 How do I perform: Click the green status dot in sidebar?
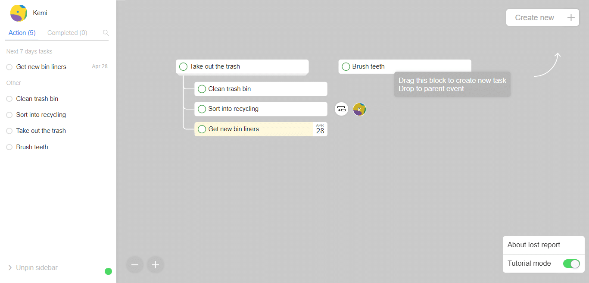(108, 271)
